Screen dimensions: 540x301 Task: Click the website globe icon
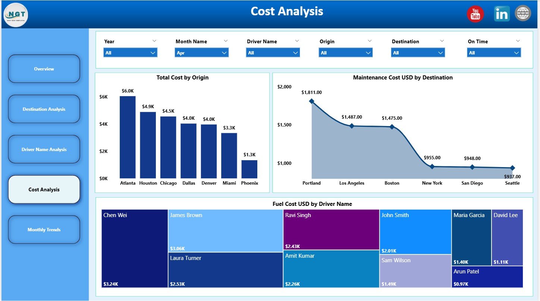523,13
